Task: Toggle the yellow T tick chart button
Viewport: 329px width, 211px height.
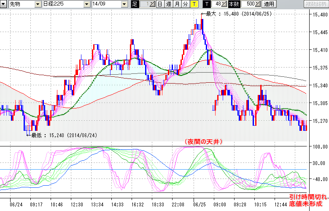Action: pos(194,4)
